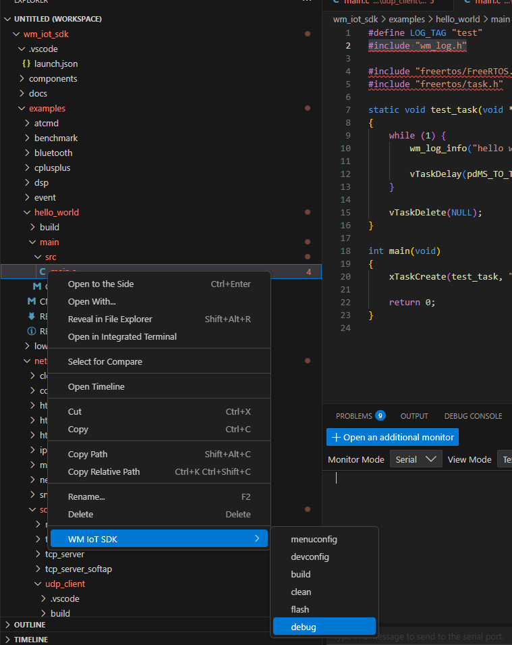The height and width of the screenshot is (645, 512).
Task: Open the Monitor Mode Serial dropdown
Action: pyautogui.click(x=416, y=459)
